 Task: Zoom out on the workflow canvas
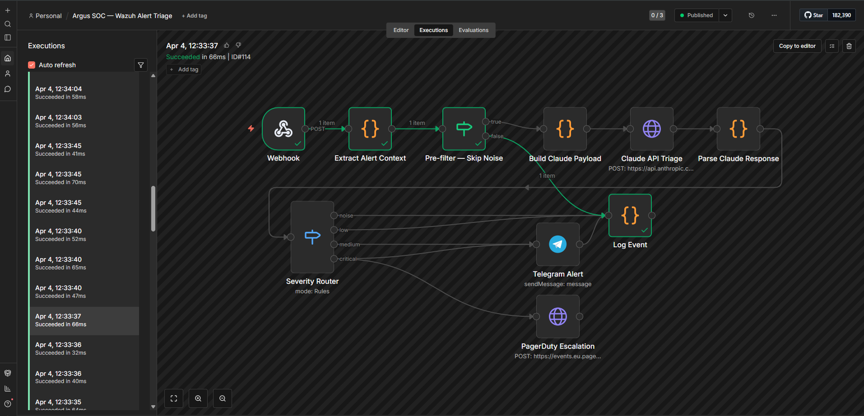pyautogui.click(x=223, y=398)
